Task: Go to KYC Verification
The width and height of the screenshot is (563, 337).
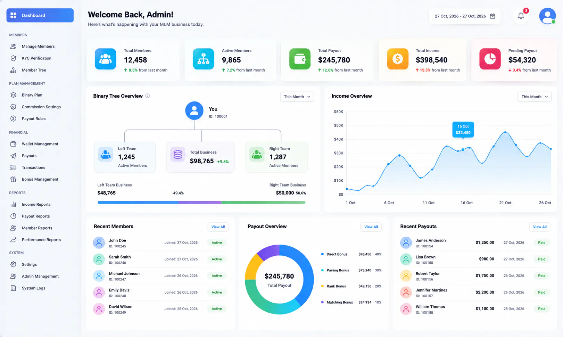Action: pyautogui.click(x=36, y=58)
